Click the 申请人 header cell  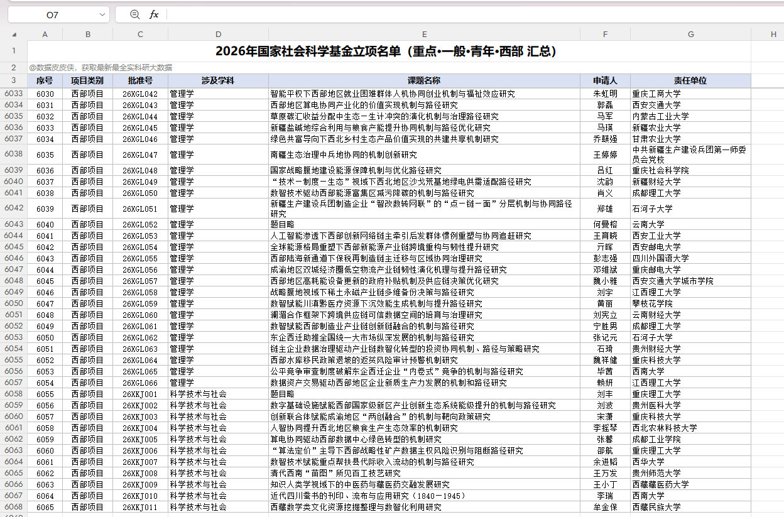pos(606,81)
